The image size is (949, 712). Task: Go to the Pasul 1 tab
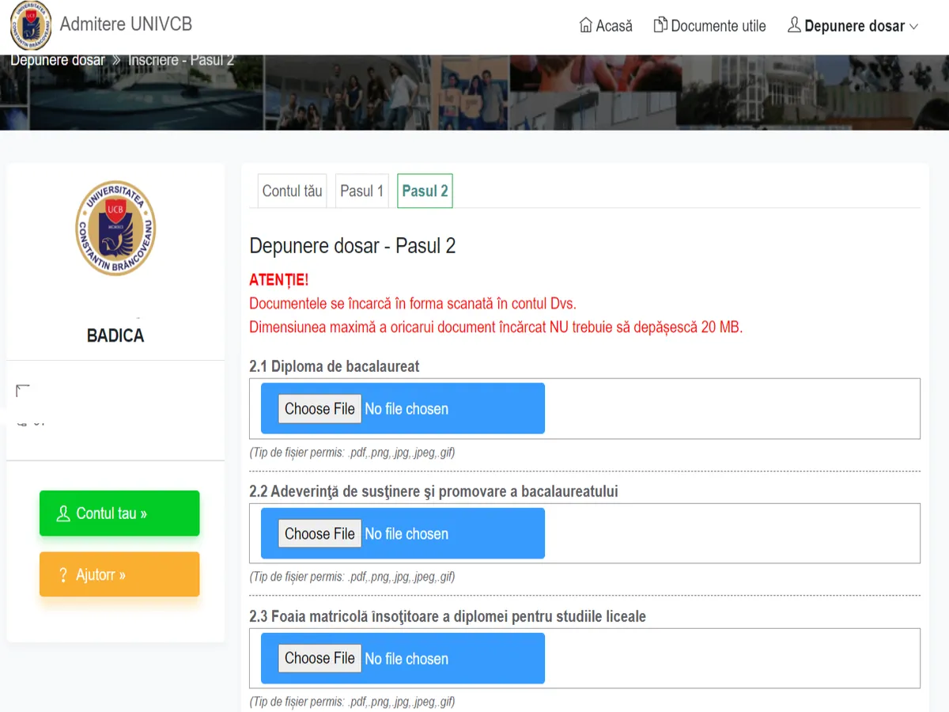point(361,191)
